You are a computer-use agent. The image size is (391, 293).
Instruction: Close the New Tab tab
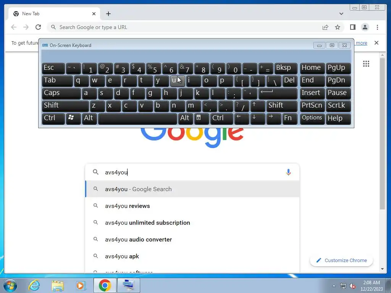pyautogui.click(x=94, y=14)
